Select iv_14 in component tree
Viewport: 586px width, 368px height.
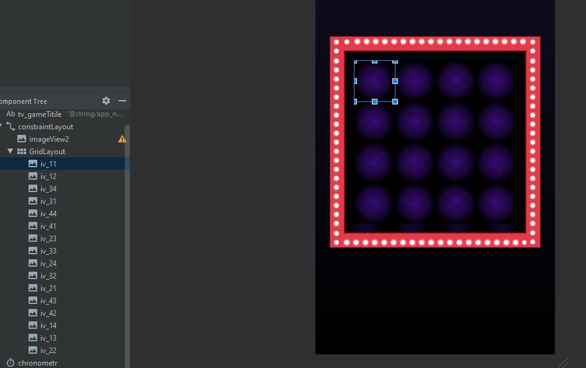(48, 325)
